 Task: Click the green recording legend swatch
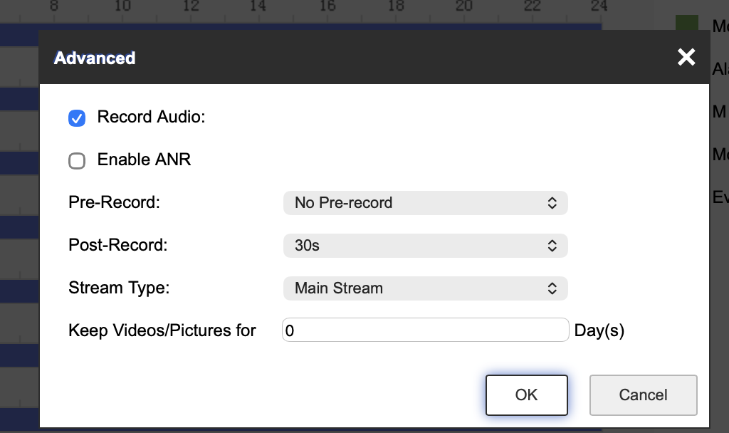click(686, 24)
